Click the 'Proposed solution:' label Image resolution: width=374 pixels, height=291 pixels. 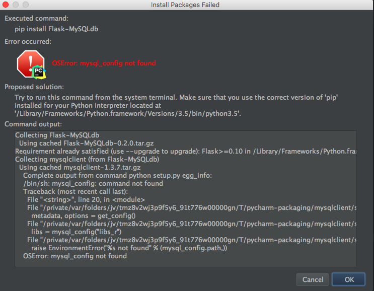34,87
